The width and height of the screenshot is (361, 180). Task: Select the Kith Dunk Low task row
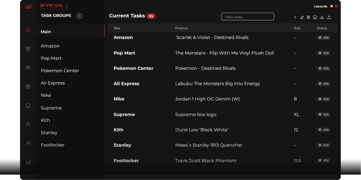click(x=202, y=130)
